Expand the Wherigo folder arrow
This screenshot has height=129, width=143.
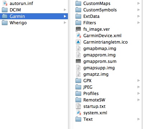(65, 23)
